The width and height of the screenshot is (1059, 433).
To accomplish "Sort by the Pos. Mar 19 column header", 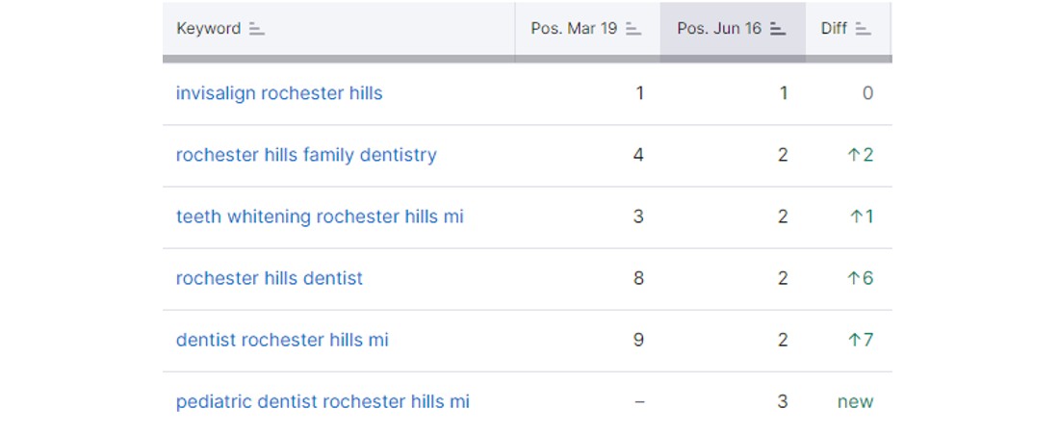I will (x=574, y=28).
